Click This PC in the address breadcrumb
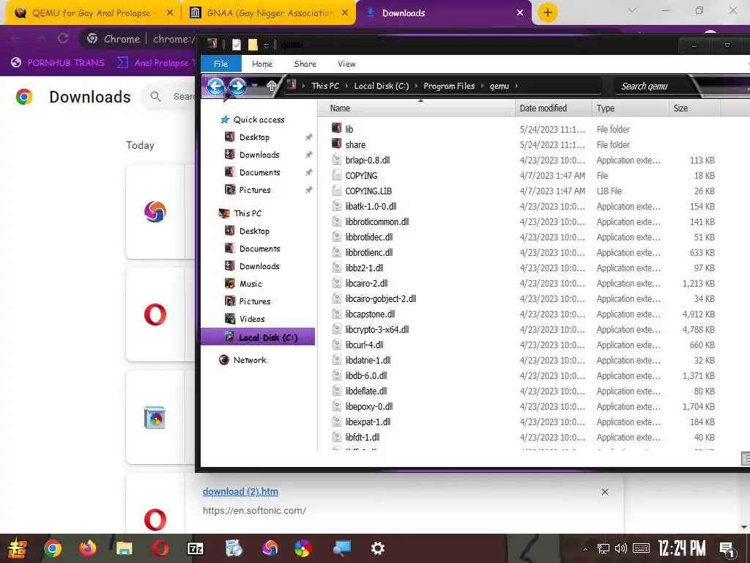 [x=325, y=87]
